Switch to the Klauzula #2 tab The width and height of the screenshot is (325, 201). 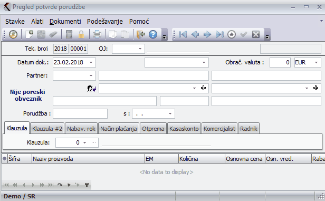(47, 129)
